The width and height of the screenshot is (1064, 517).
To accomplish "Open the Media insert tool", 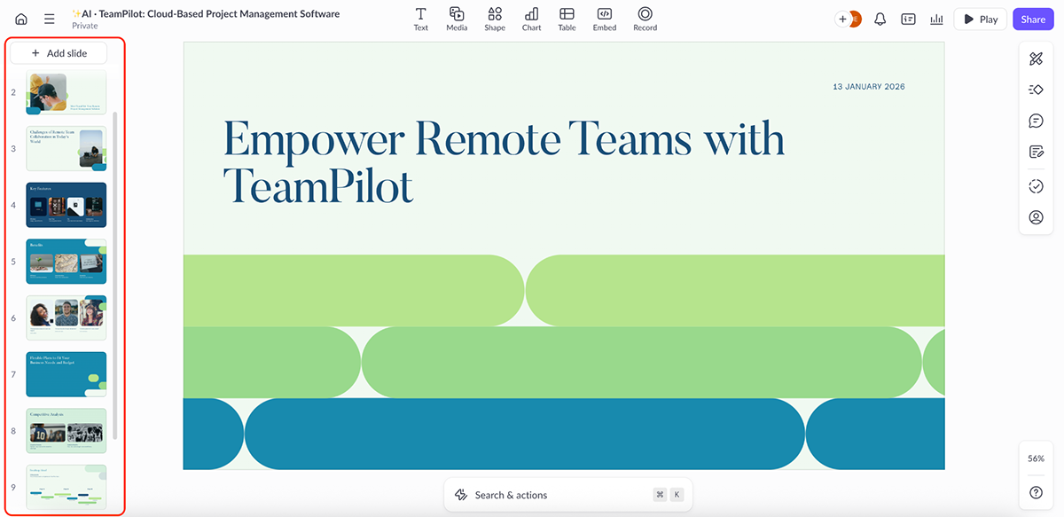I will pos(457,18).
